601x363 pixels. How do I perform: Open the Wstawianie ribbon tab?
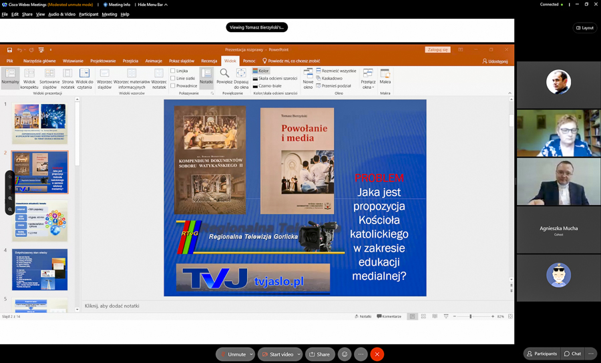(73, 61)
